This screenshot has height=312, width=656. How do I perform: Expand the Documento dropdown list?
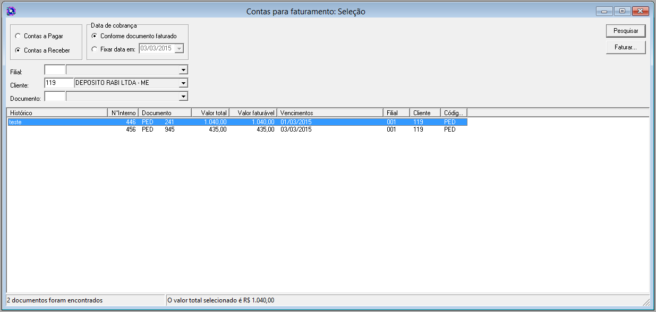click(183, 96)
